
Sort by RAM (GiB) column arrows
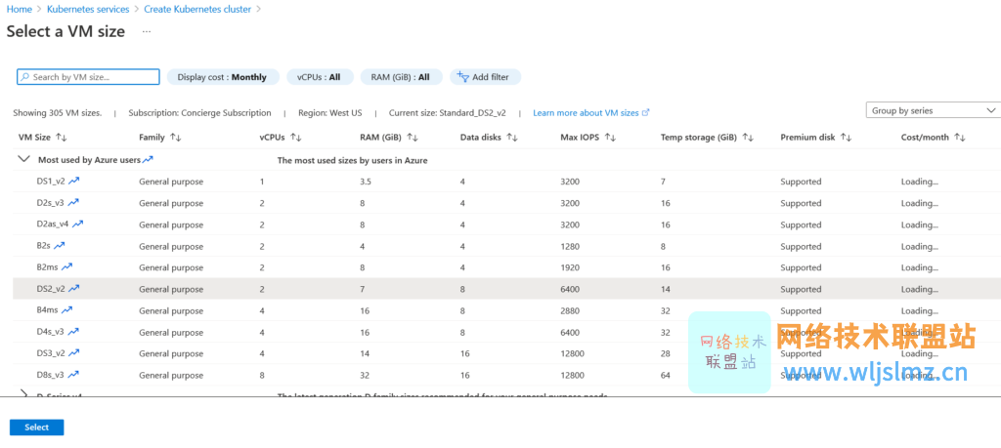[x=413, y=137]
